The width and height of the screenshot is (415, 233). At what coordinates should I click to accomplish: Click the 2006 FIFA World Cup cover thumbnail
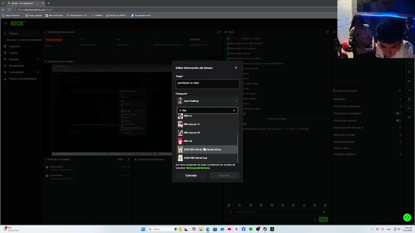pyautogui.click(x=180, y=158)
